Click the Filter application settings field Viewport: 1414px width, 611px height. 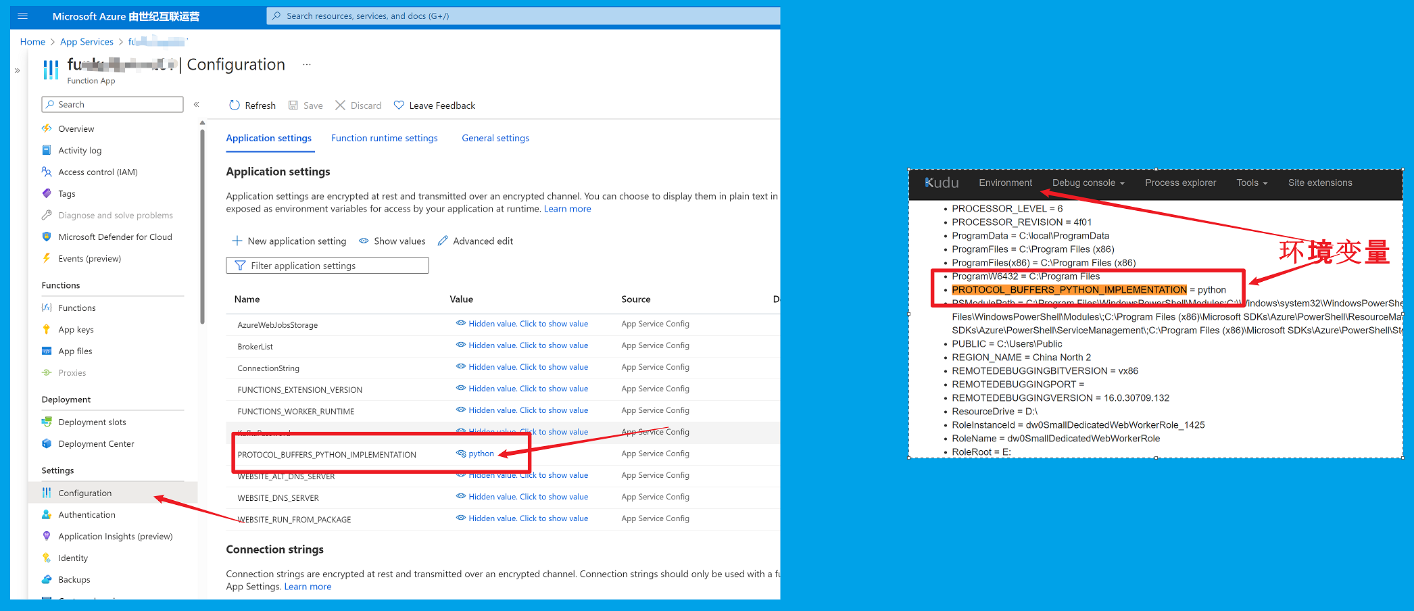(x=327, y=266)
